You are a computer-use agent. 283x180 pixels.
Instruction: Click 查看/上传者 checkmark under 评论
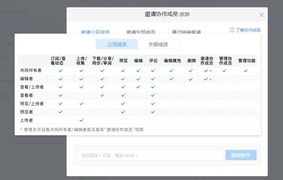(153, 87)
